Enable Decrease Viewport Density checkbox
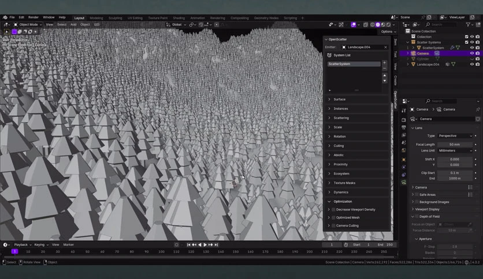 click(333, 210)
